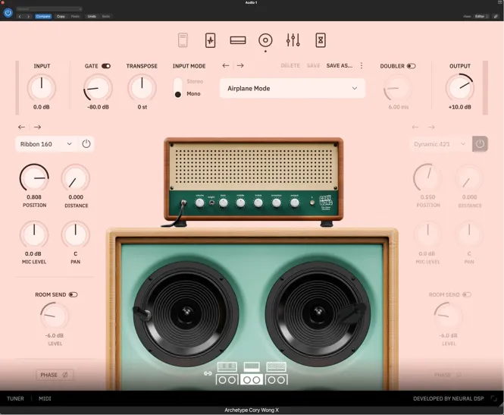Select previous mic for Ribbon 160 slot
The height and width of the screenshot is (415, 504).
21,127
